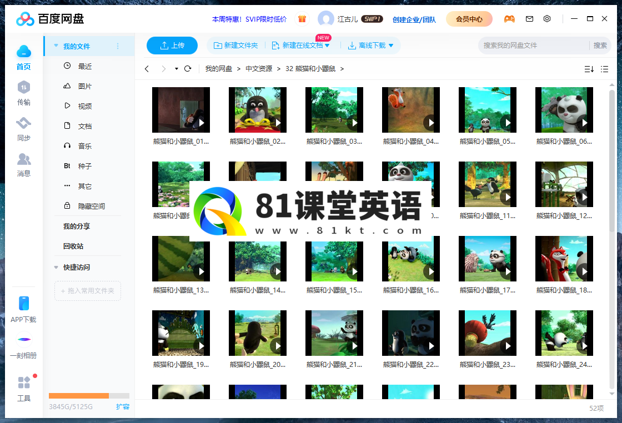Open the 我的文件 three-dot more menu
The height and width of the screenshot is (423, 622).
(117, 47)
